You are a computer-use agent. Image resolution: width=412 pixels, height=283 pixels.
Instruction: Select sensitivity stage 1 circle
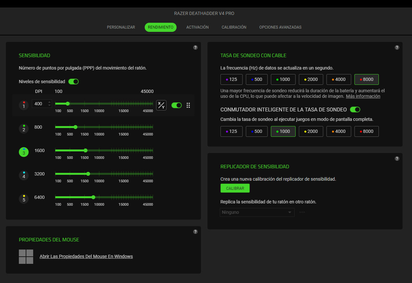click(24, 105)
